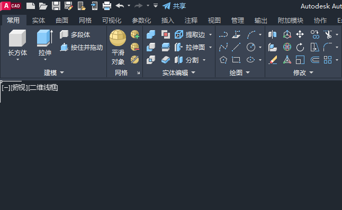Expand the 修改 panel
This screenshot has width=342, height=210.
click(303, 72)
